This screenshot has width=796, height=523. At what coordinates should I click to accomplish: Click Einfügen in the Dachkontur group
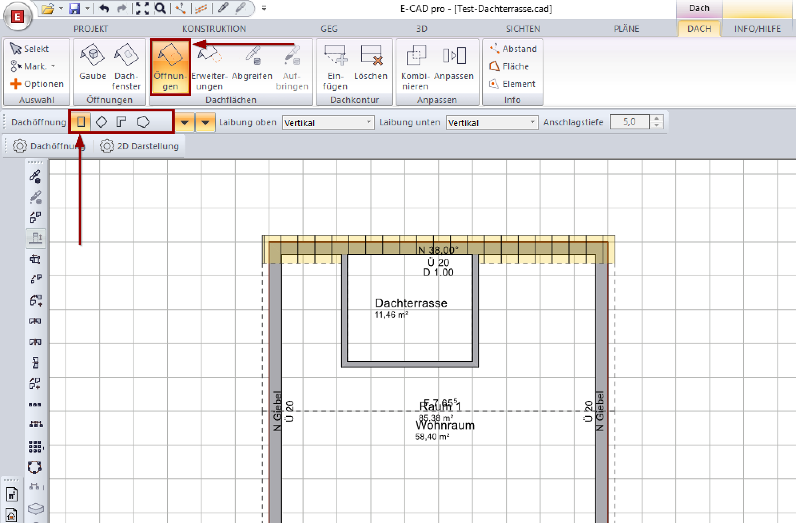click(x=335, y=67)
